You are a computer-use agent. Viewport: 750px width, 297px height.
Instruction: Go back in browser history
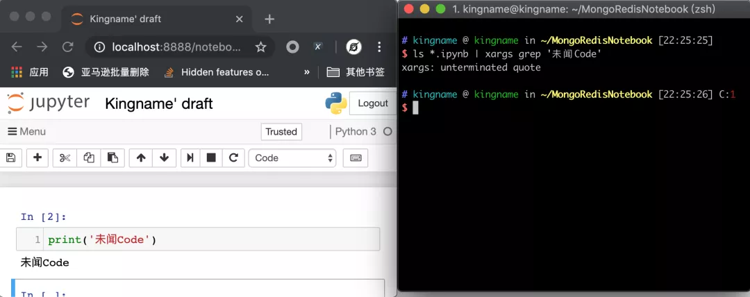(x=17, y=47)
